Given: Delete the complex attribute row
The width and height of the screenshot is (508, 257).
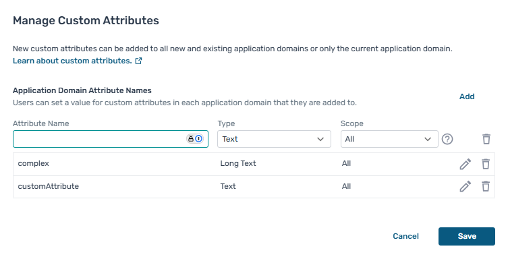Looking at the screenshot, I should point(485,164).
